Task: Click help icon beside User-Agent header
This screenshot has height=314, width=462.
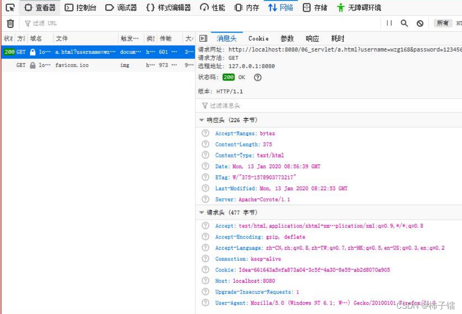Action: click(206, 303)
